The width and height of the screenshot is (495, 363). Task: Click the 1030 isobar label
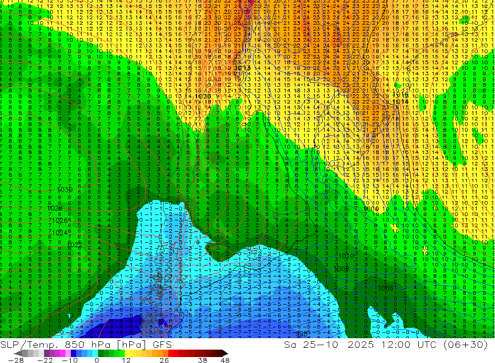(x=65, y=190)
